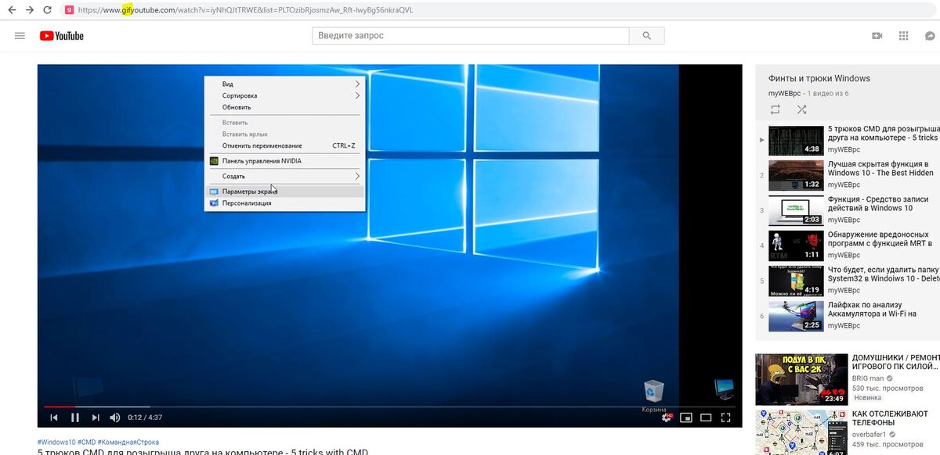This screenshot has height=455, width=940.
Task: Open the YouTube hamburger guide menu
Action: click(x=20, y=36)
